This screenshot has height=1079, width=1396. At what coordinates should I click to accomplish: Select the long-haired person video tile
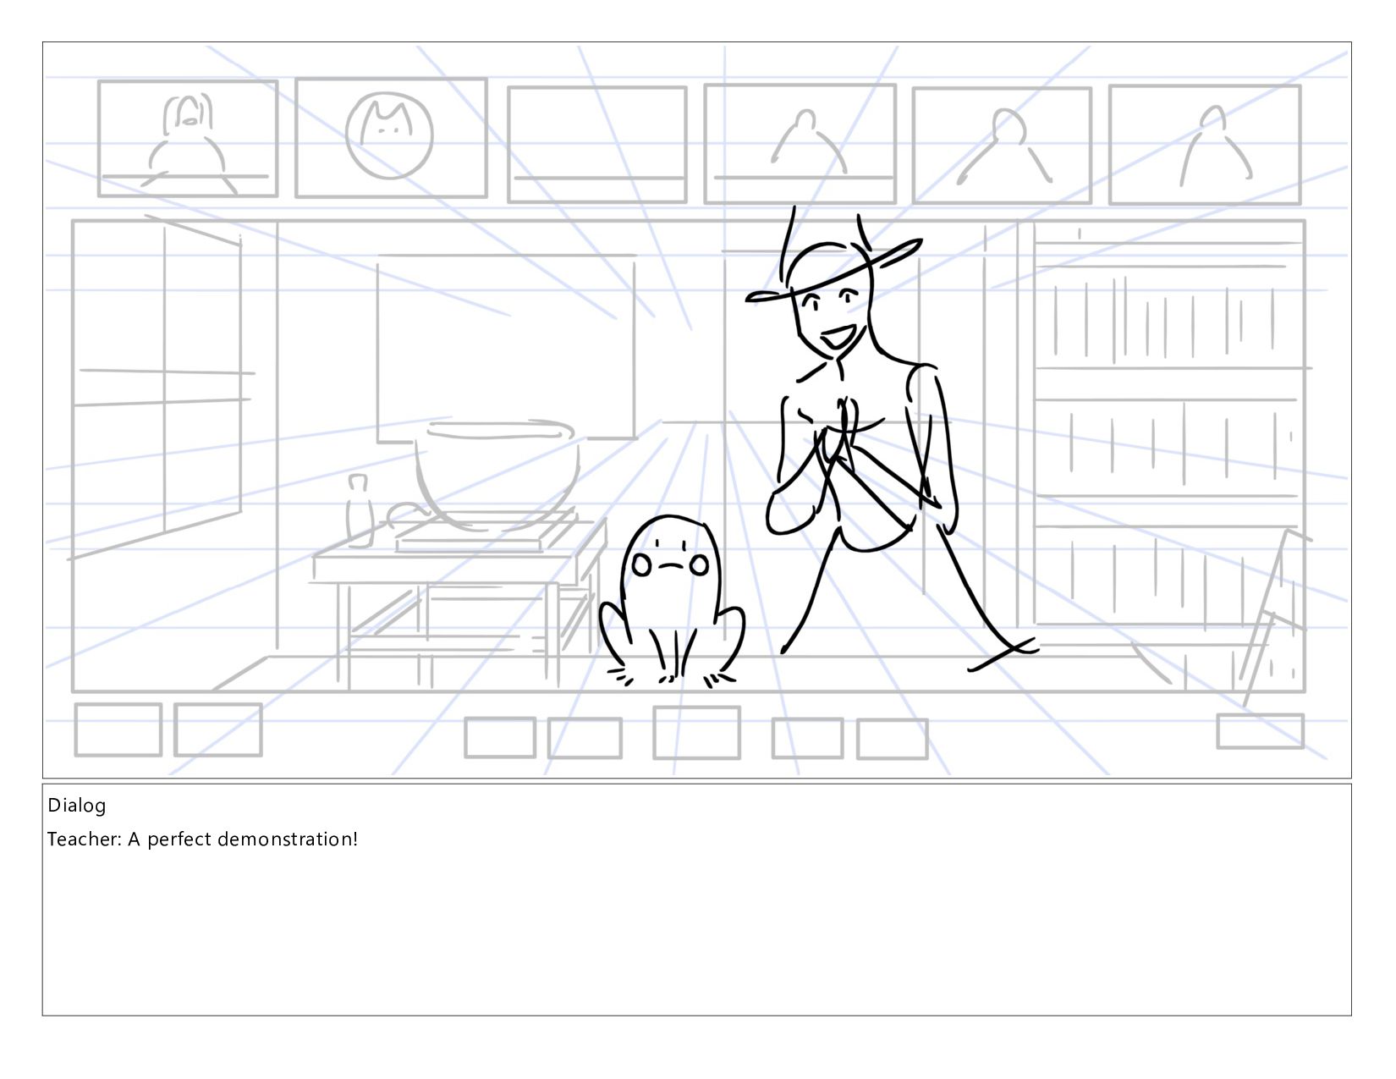[188, 139]
